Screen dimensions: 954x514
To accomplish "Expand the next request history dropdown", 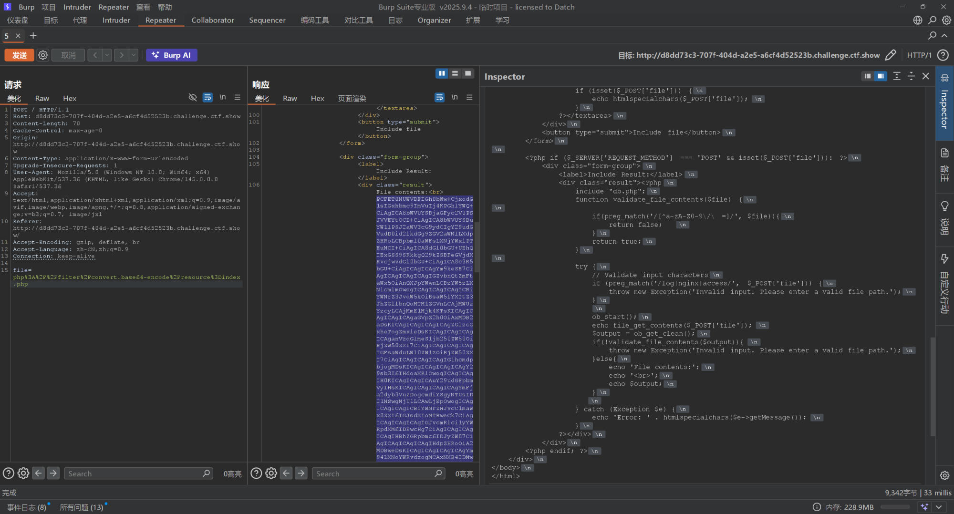I will pyautogui.click(x=134, y=55).
